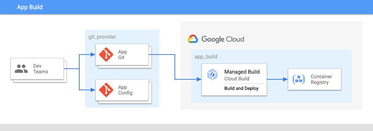The height and width of the screenshot is (131, 373).
Task: Click the git_provider group label
Action: 102,37
